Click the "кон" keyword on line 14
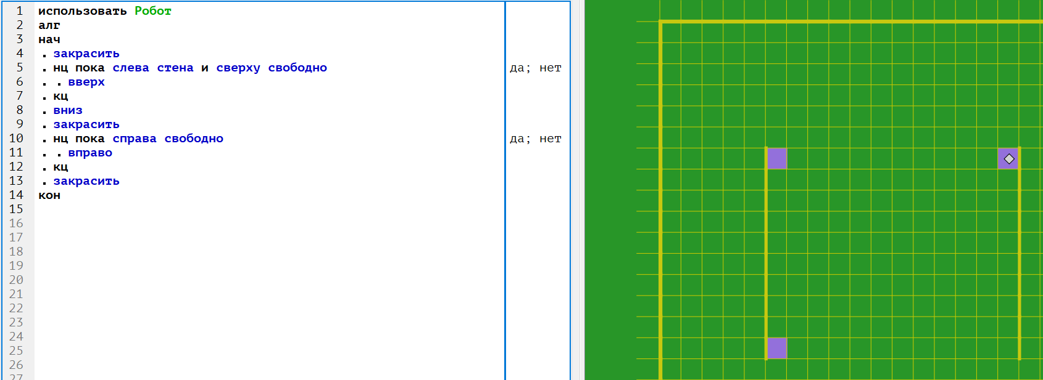The height and width of the screenshot is (380, 1043). click(x=49, y=195)
